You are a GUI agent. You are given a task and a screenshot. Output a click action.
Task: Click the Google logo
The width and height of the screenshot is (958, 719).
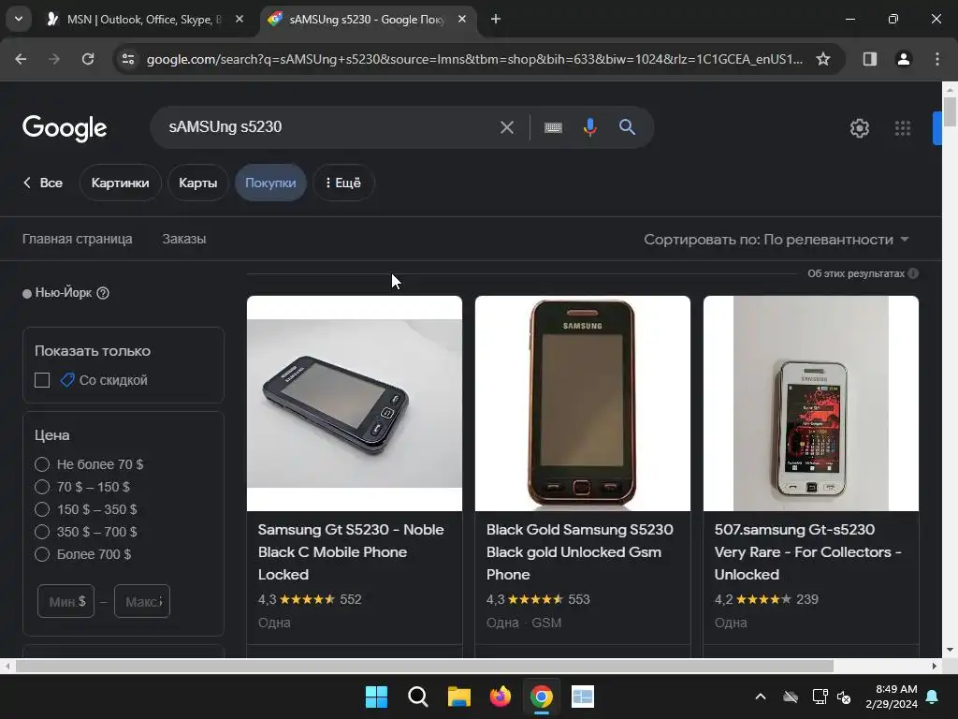pyautogui.click(x=65, y=127)
